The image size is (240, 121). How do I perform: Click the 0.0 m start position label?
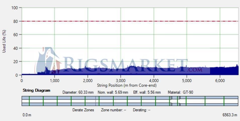click(27, 115)
